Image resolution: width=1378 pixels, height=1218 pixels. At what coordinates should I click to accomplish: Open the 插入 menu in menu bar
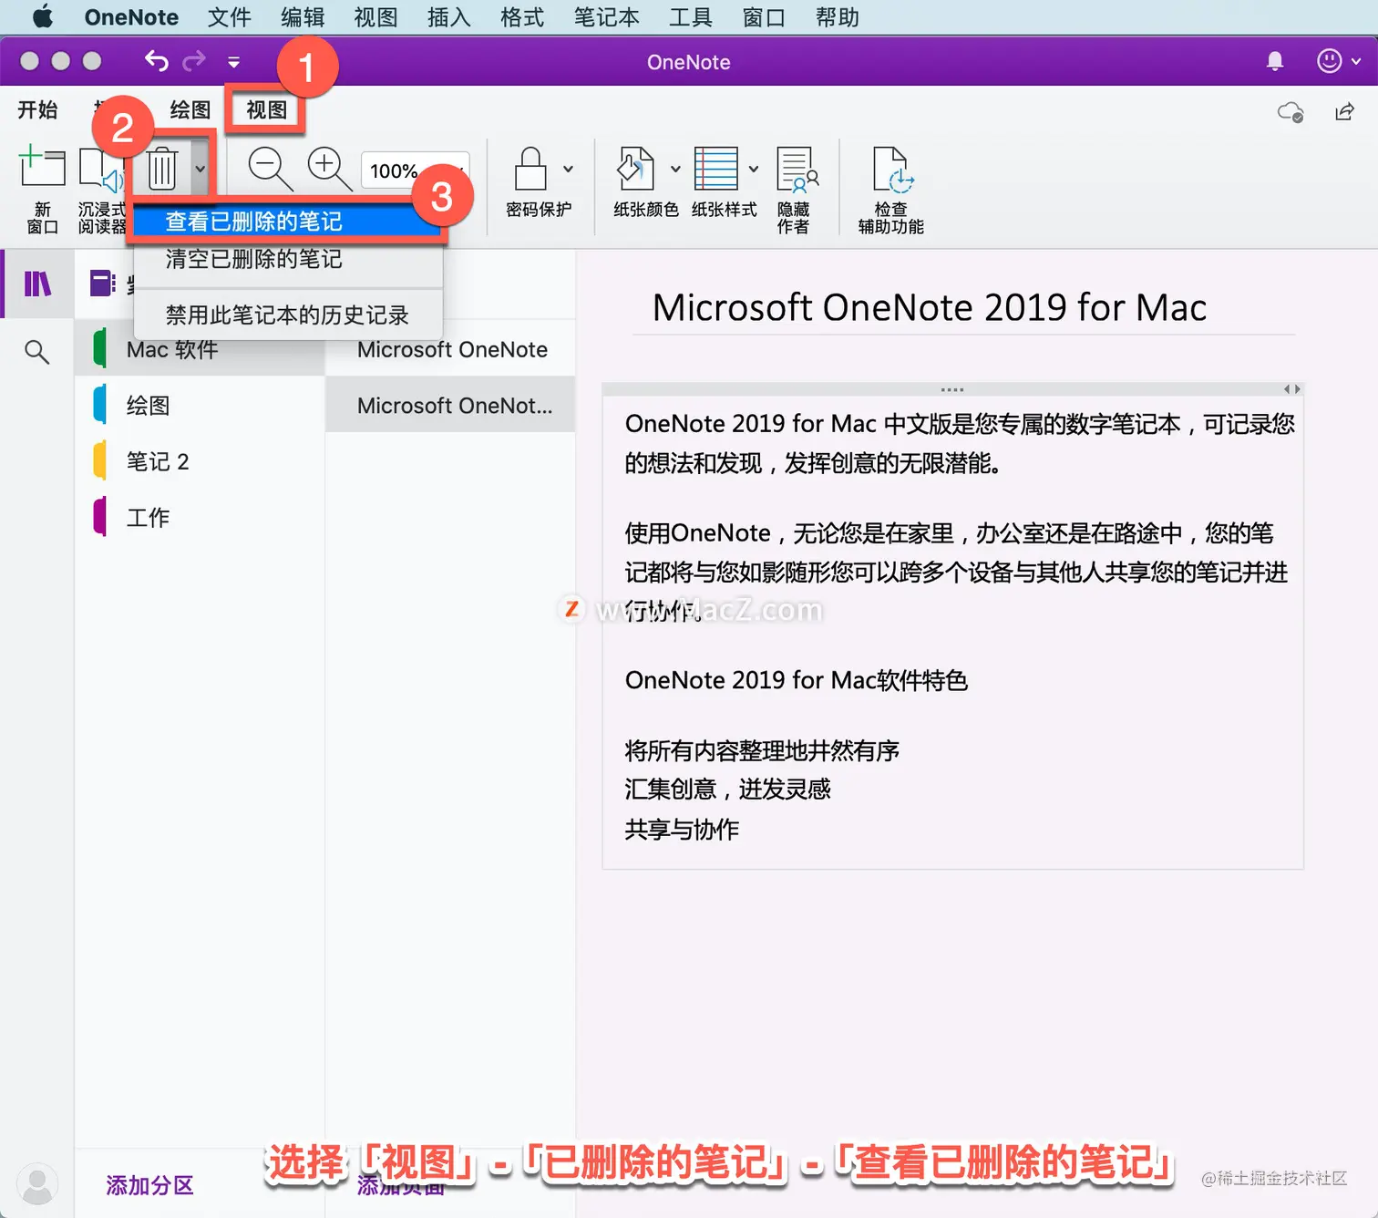tap(449, 17)
